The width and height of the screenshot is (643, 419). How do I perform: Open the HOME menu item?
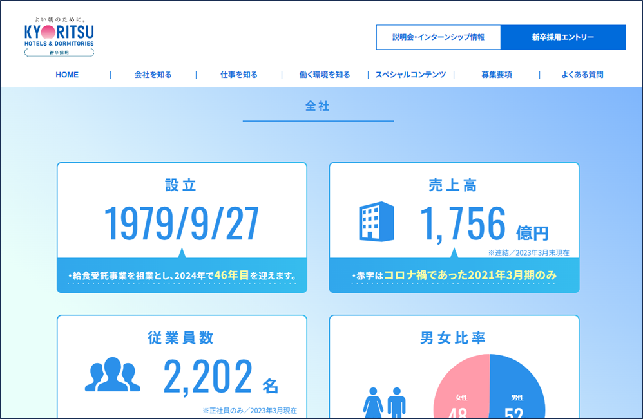coord(67,75)
